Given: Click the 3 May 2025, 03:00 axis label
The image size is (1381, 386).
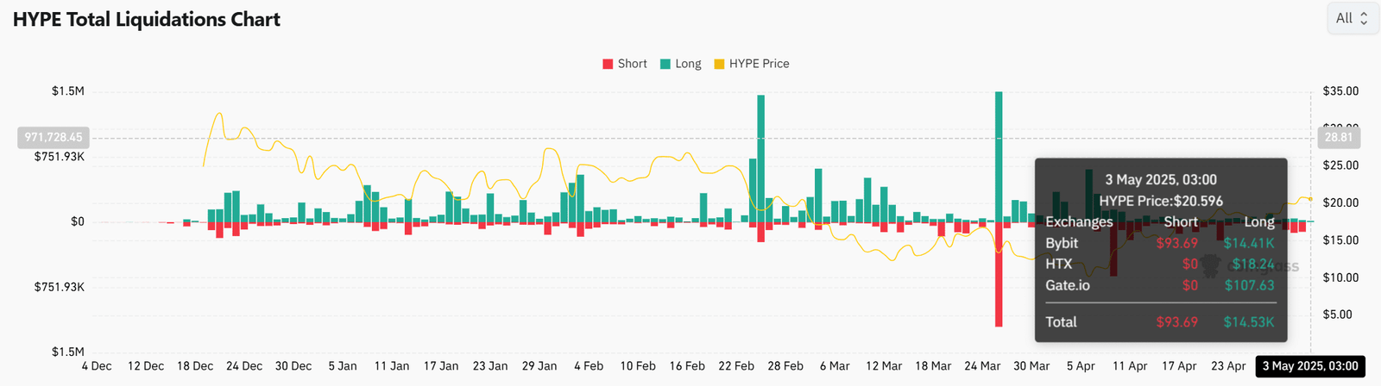Looking at the screenshot, I should (1310, 366).
